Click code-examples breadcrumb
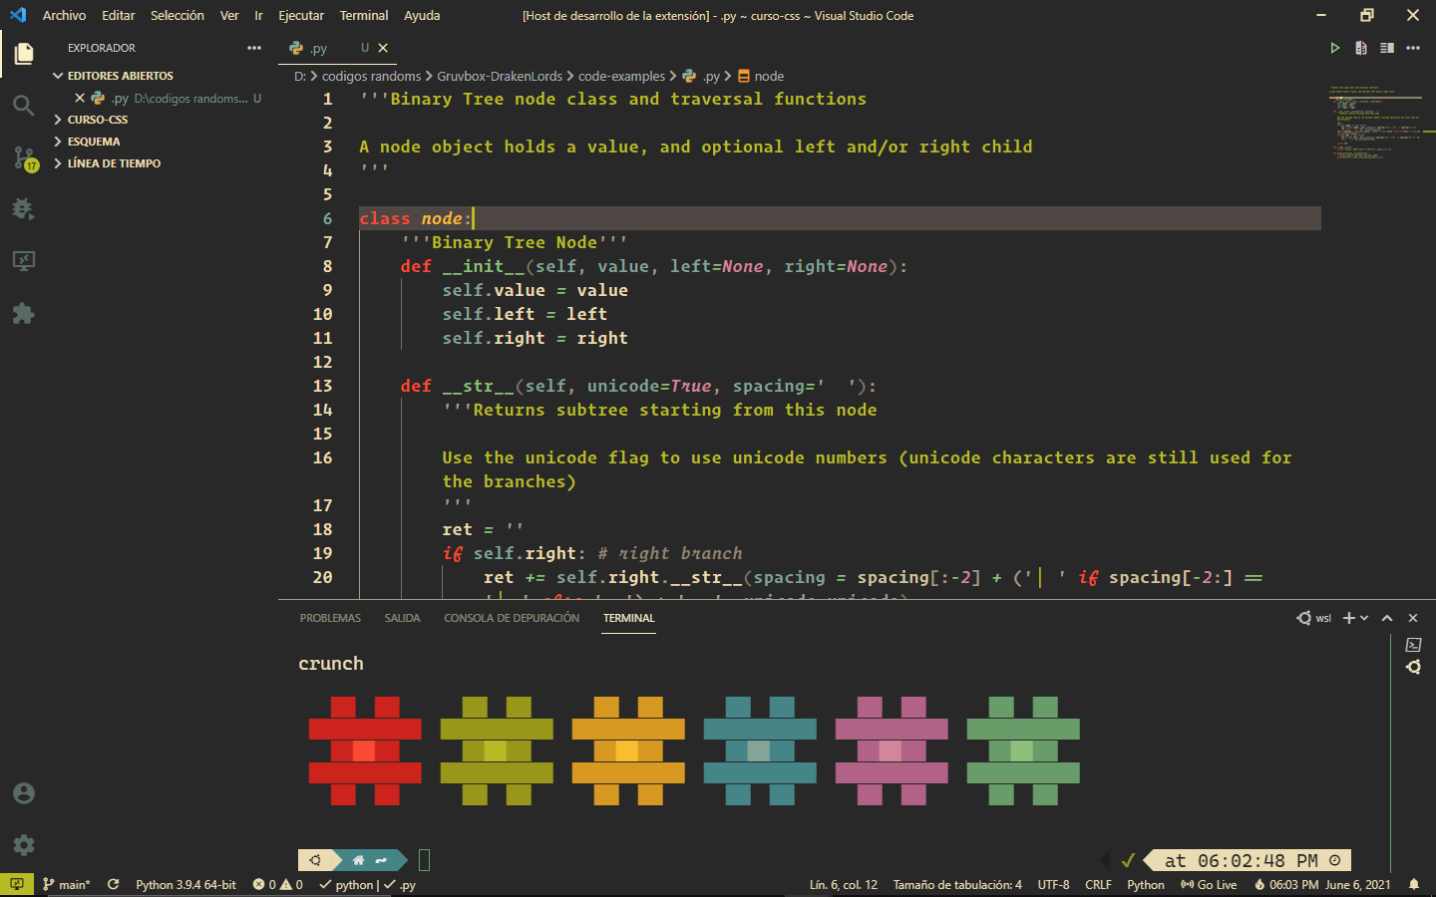 coord(621,76)
